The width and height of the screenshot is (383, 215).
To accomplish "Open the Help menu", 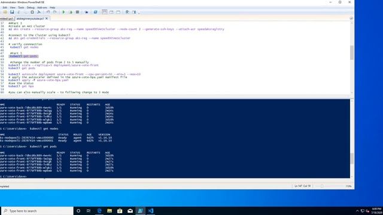I will click(52, 8).
